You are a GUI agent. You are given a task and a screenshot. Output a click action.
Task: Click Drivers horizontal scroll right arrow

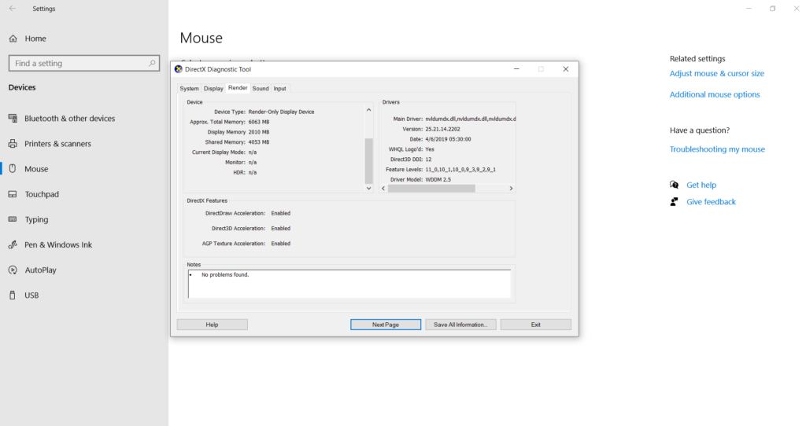(x=511, y=189)
